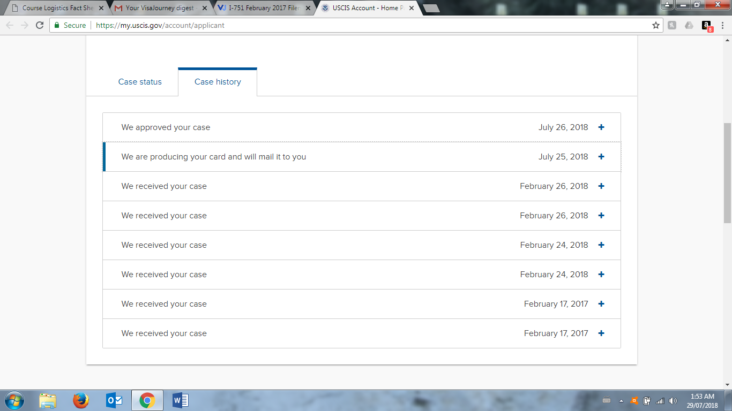This screenshot has width=732, height=411.
Task: Go back to the previous page
Action: [10, 25]
